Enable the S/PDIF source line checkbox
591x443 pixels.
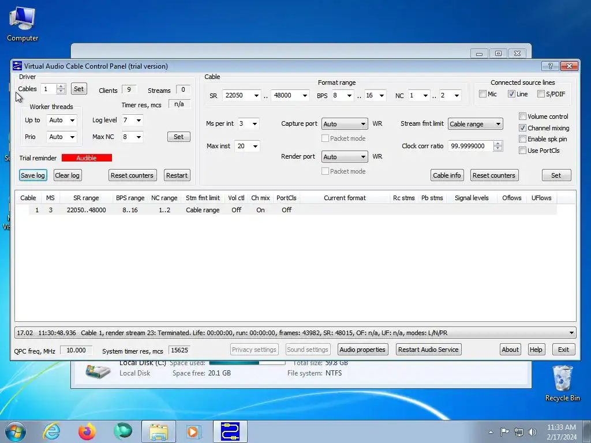(541, 94)
